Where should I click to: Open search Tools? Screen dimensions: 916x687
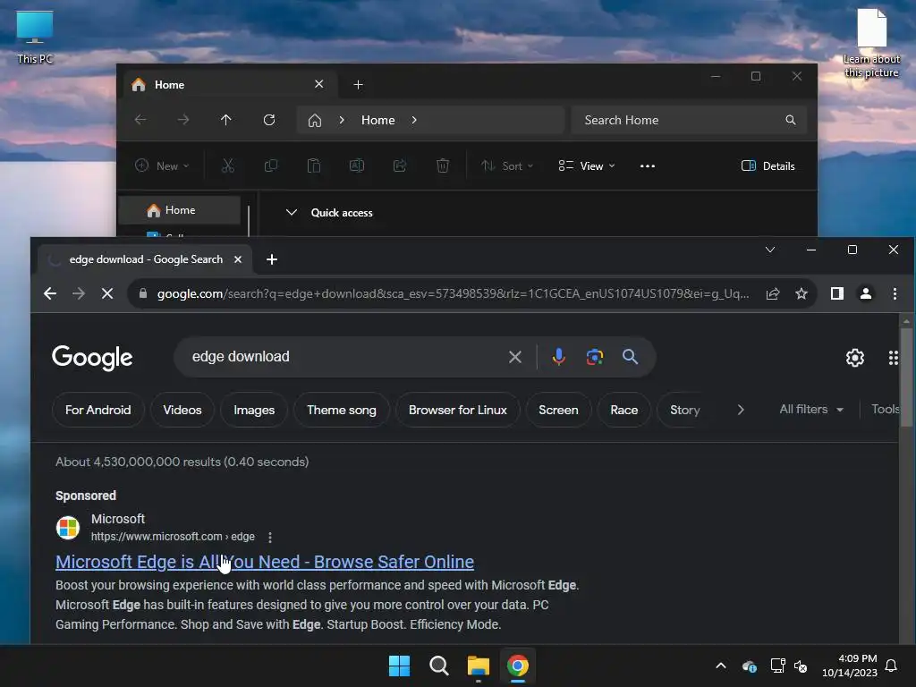point(885,409)
